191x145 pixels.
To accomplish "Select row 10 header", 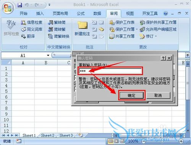I will 6,120.
